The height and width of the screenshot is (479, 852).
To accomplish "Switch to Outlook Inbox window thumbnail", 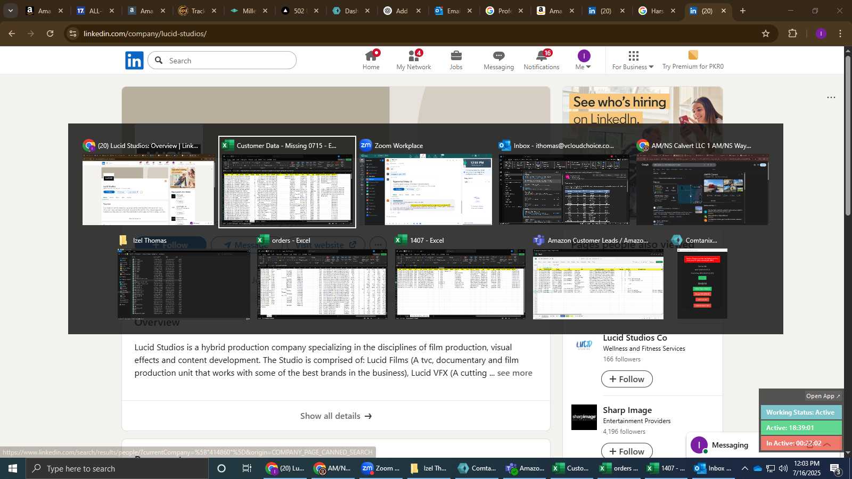I will [564, 182].
